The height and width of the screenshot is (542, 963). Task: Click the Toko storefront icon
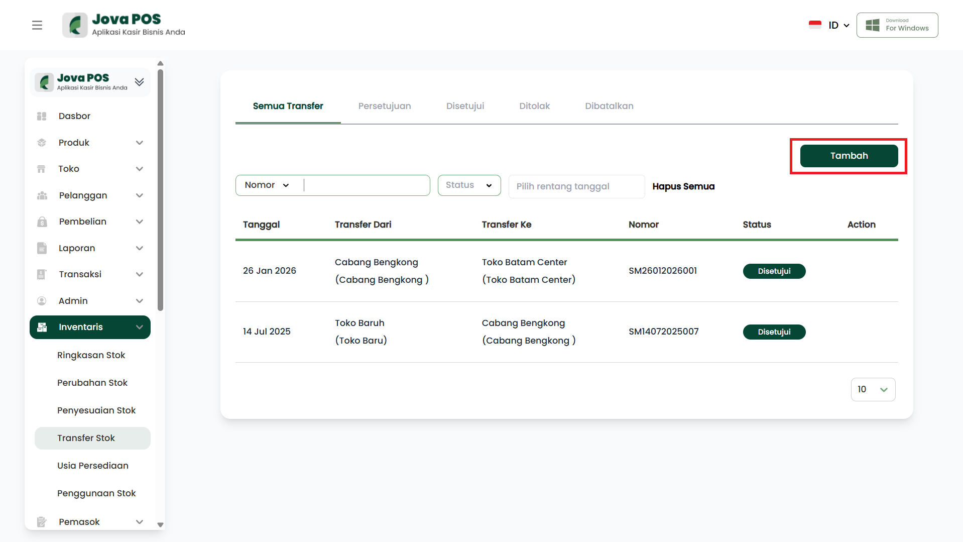pyautogui.click(x=42, y=169)
